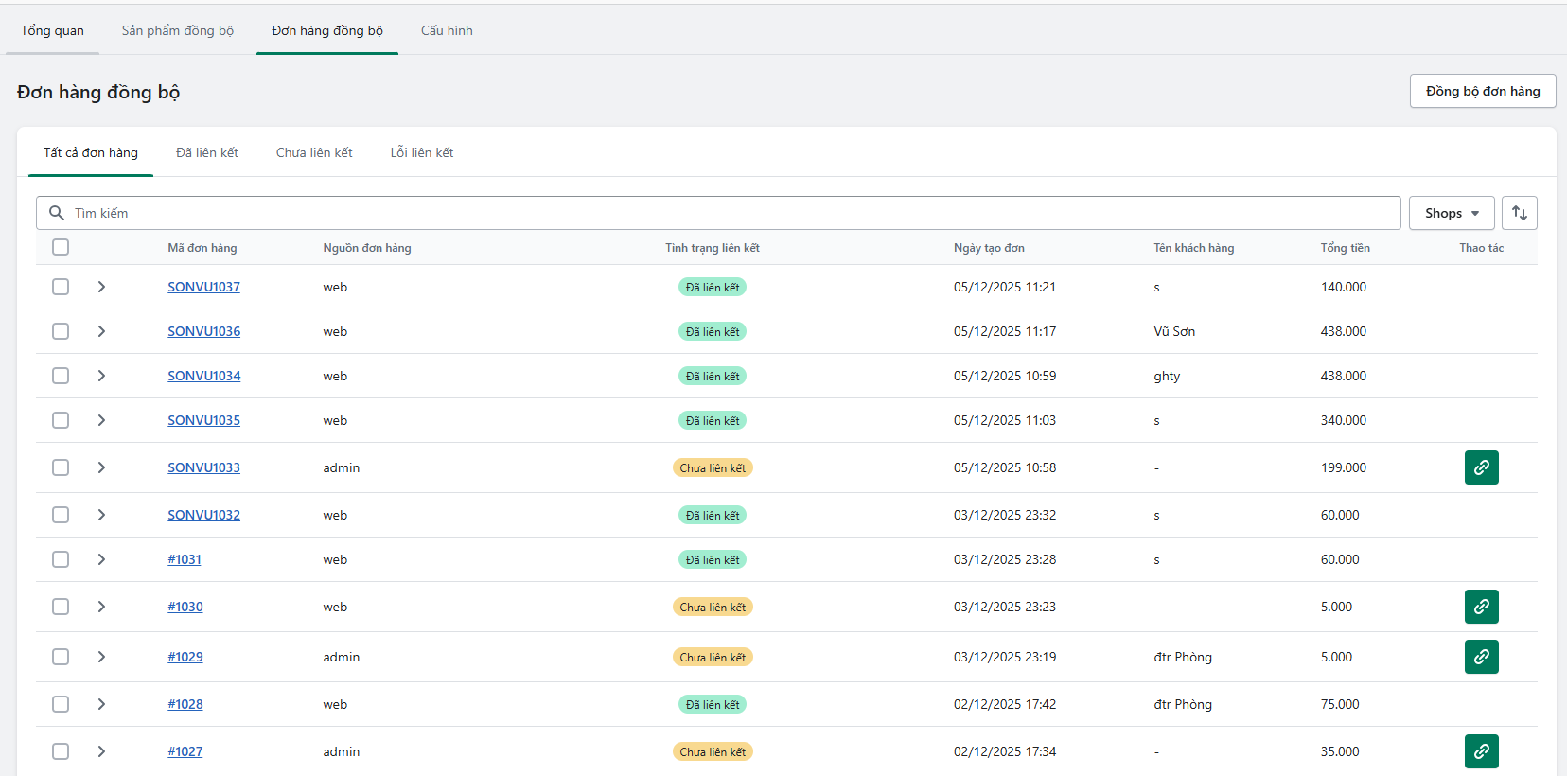Open the Shops filter dropdown

click(x=1451, y=213)
